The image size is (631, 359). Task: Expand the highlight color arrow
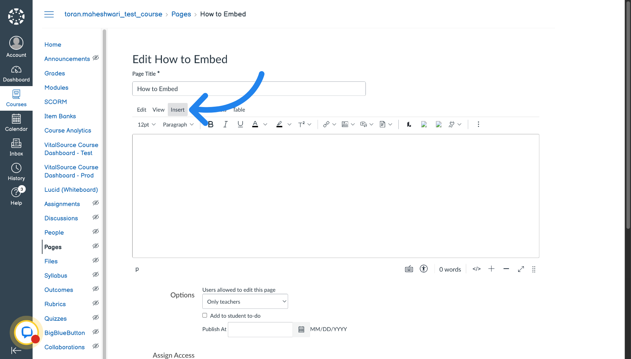[x=289, y=124]
